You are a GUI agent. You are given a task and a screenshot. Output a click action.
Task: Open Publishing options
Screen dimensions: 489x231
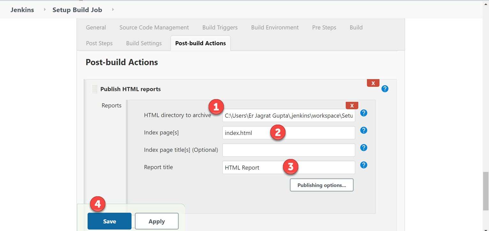[322, 185]
